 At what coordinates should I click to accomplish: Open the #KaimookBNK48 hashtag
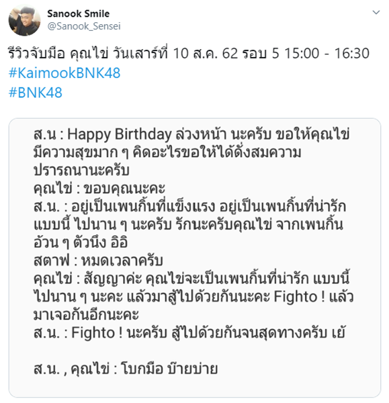point(64,73)
